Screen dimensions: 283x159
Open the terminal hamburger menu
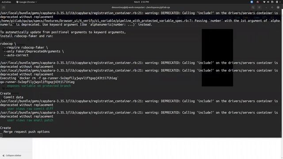(260, 8)
